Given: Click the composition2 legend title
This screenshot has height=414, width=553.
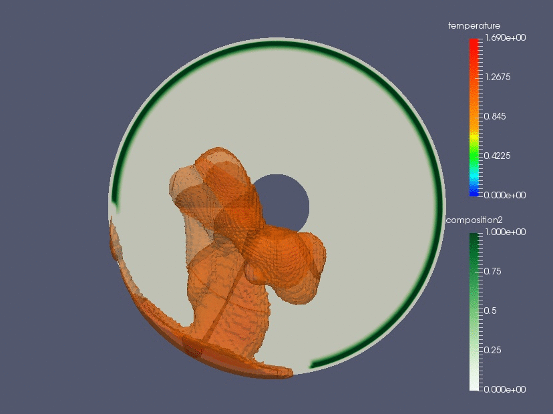Looking at the screenshot, I should 474,220.
